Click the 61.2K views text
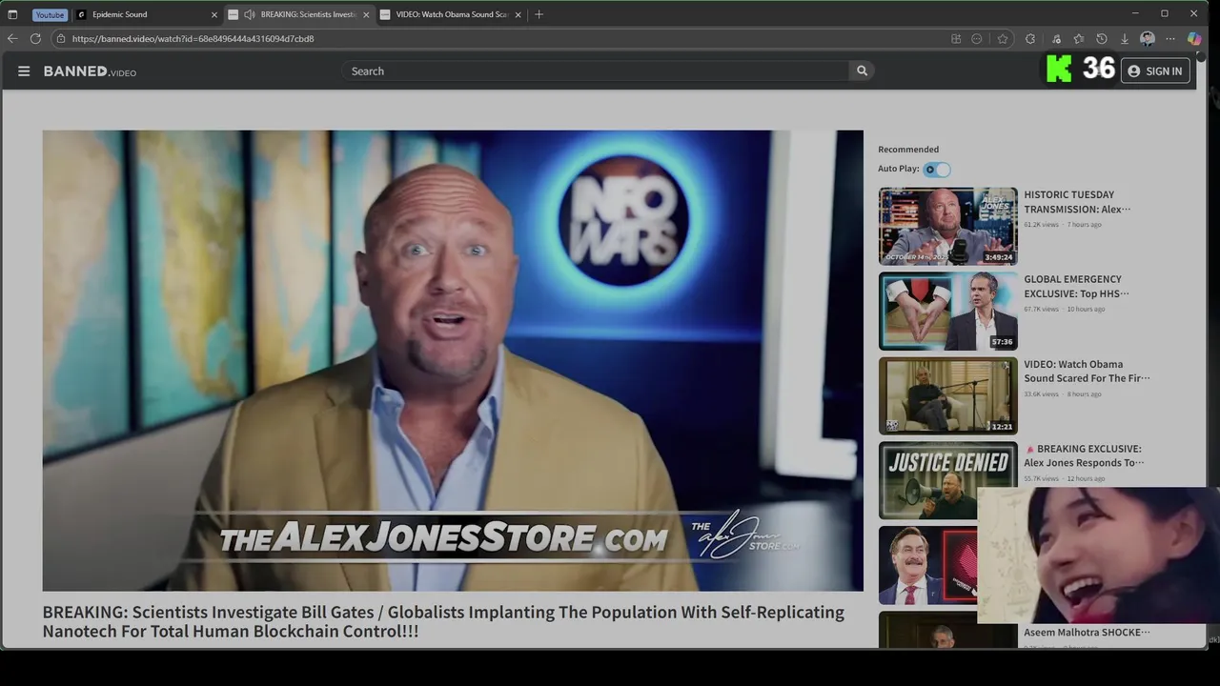The width and height of the screenshot is (1220, 686). [x=1041, y=225]
